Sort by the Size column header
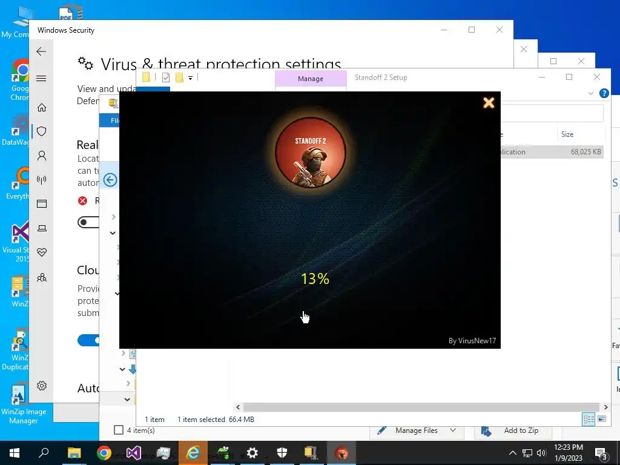Viewport: 620px width, 465px height. point(567,134)
